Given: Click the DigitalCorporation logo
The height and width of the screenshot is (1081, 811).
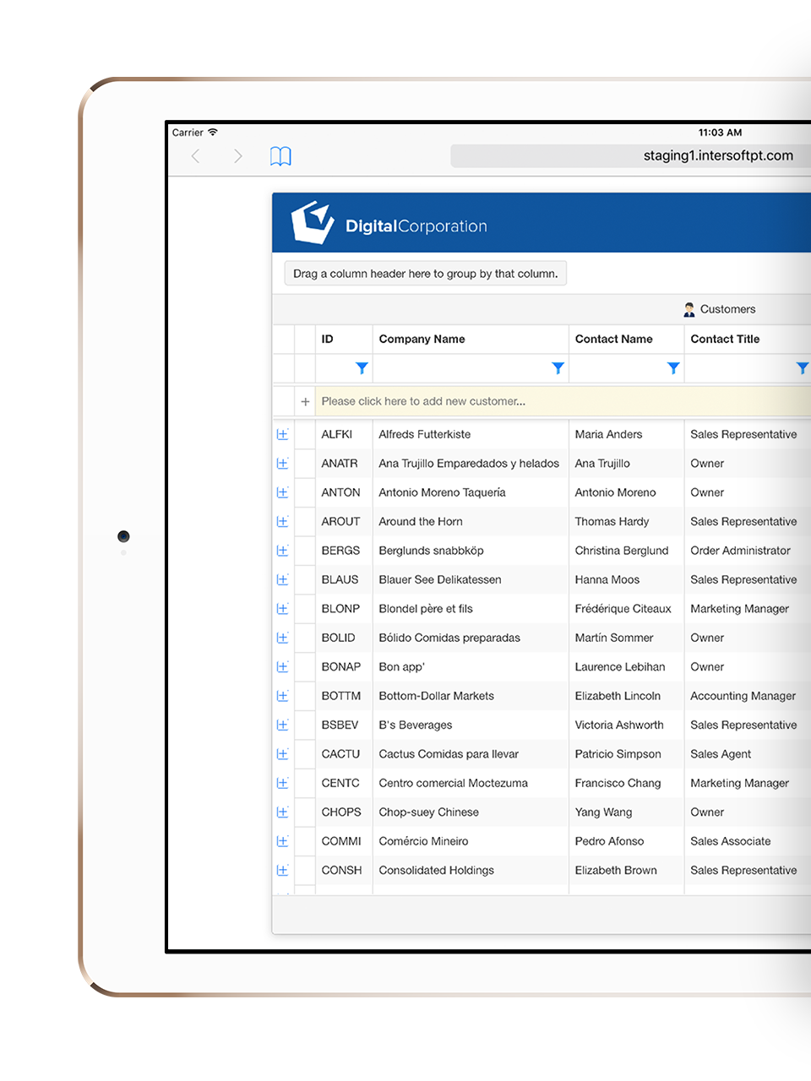Looking at the screenshot, I should point(389,224).
